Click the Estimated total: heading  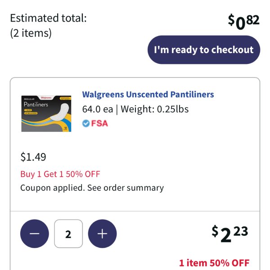coord(49,18)
